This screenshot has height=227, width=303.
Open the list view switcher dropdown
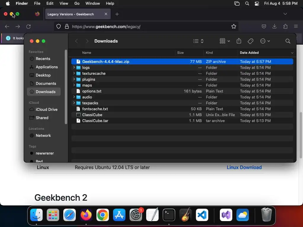tap(199, 41)
